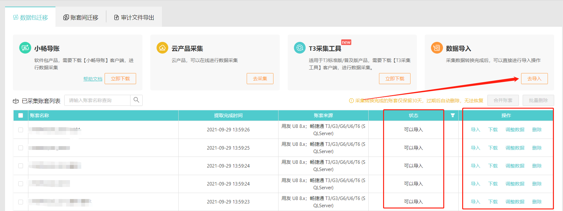563x211 pixels.
Task: Switch to the 账套间迁移 tab
Action: 81,17
